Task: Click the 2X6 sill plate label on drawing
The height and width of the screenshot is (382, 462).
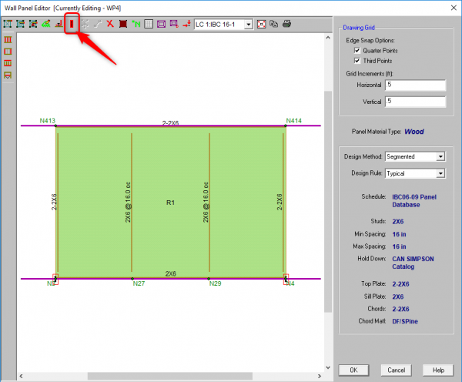Action: tap(170, 274)
